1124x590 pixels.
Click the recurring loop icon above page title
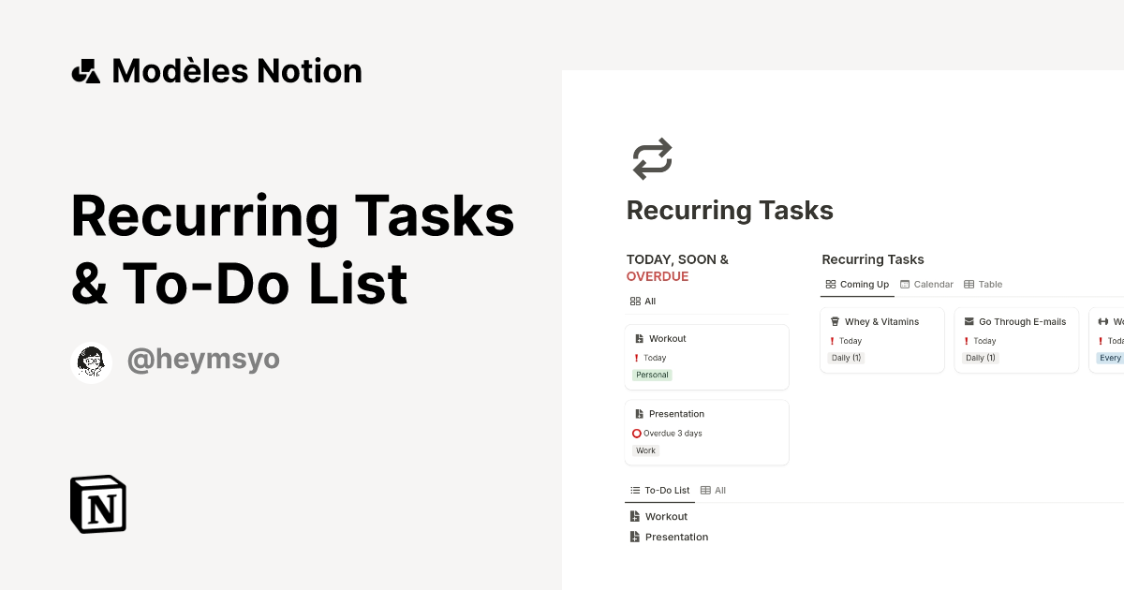pos(651,157)
